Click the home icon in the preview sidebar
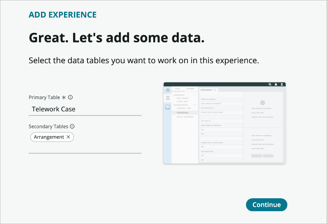This screenshot has width=327, height=224. (x=168, y=90)
